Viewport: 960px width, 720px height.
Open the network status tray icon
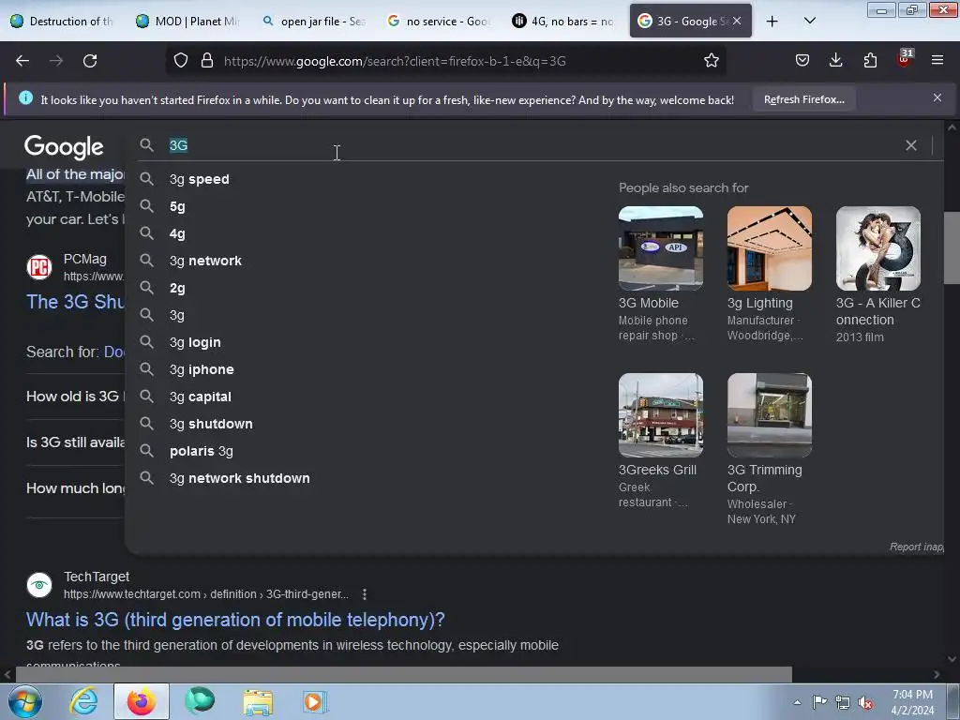(843, 703)
